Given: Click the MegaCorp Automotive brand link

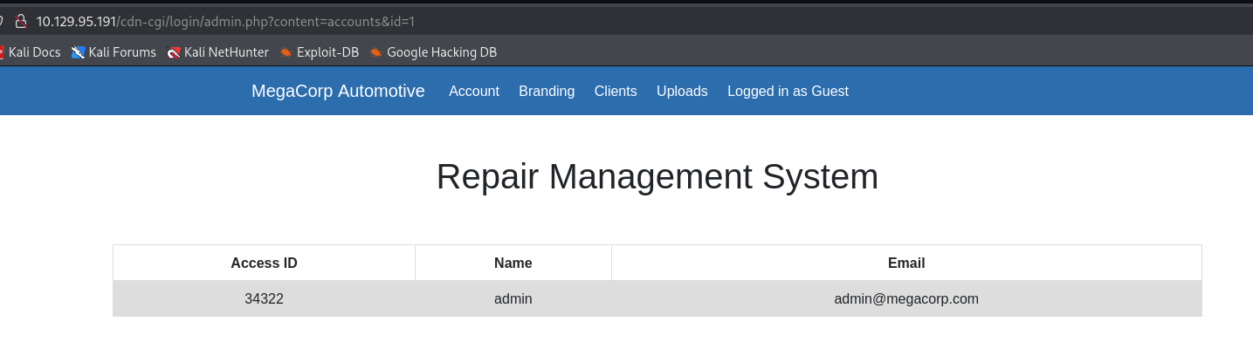Looking at the screenshot, I should click(x=338, y=92).
